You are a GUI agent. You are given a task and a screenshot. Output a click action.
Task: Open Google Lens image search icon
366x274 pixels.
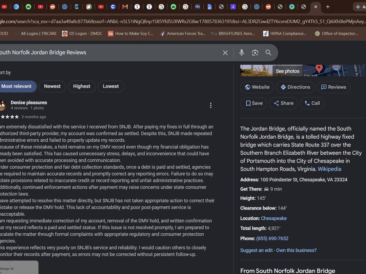point(255,53)
